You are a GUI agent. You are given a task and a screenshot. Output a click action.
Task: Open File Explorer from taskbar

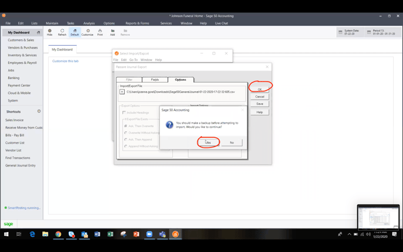45,234
